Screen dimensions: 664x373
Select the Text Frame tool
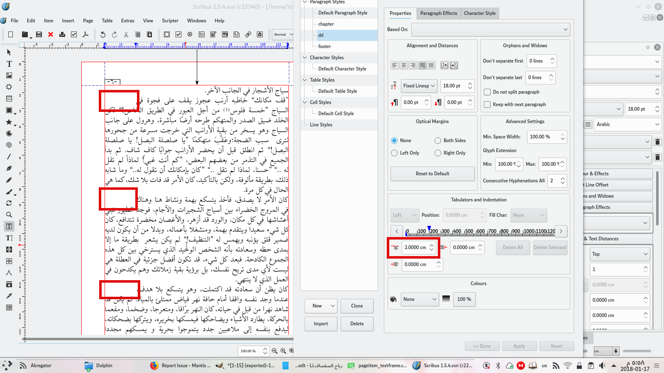[9, 64]
